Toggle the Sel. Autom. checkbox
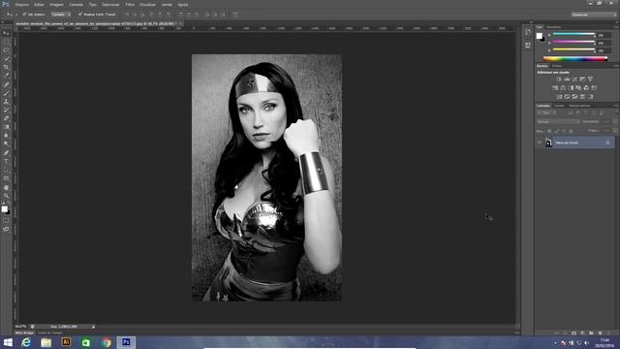 tap(24, 15)
